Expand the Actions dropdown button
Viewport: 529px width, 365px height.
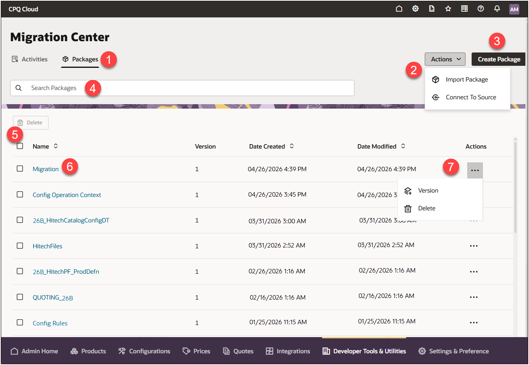point(445,59)
